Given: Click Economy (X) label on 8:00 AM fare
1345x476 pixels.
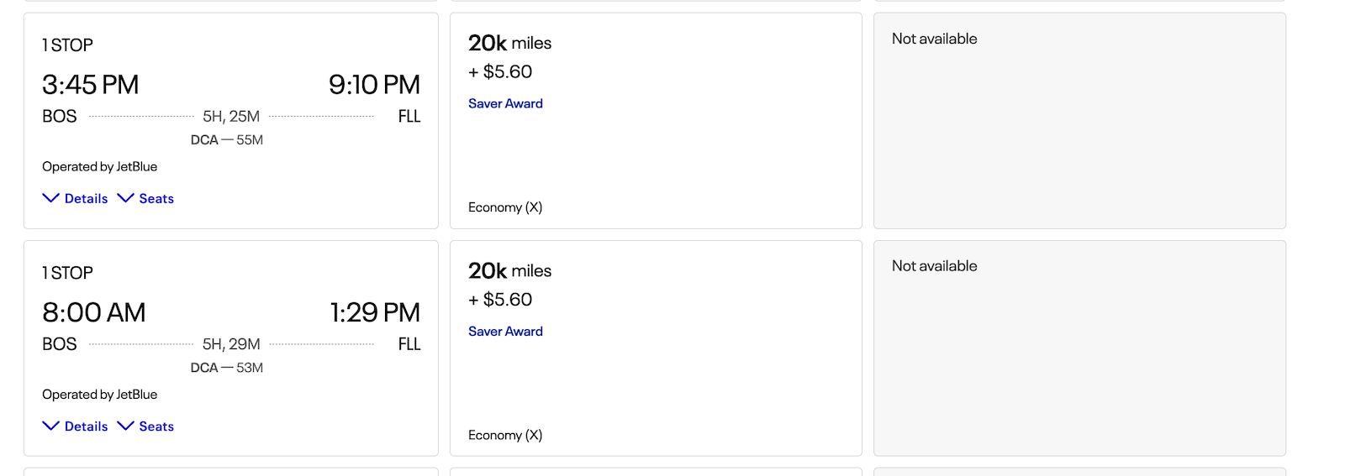Looking at the screenshot, I should [x=505, y=434].
